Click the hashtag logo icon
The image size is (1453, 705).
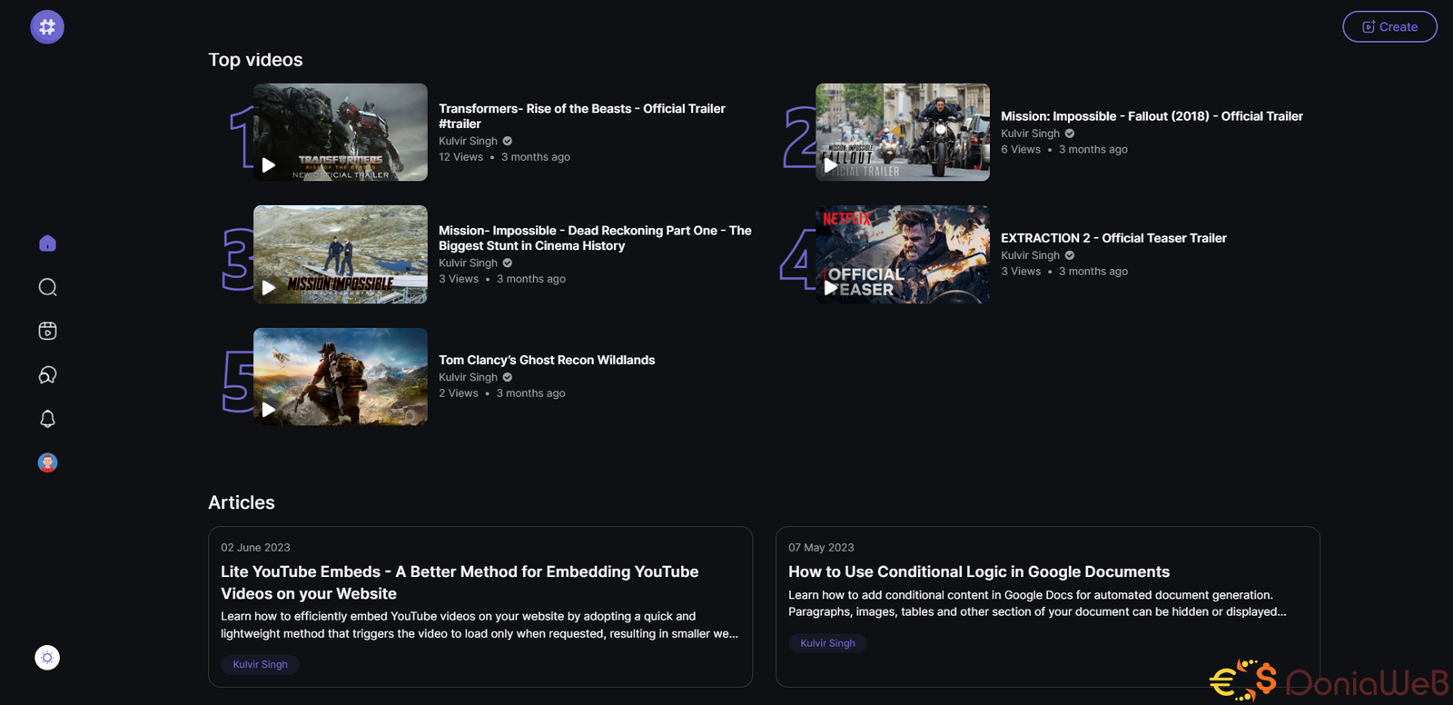tap(47, 27)
